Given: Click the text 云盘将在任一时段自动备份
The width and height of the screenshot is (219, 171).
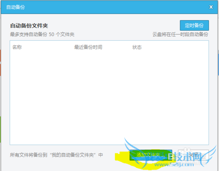Looking at the screenshot, I should click(180, 35).
